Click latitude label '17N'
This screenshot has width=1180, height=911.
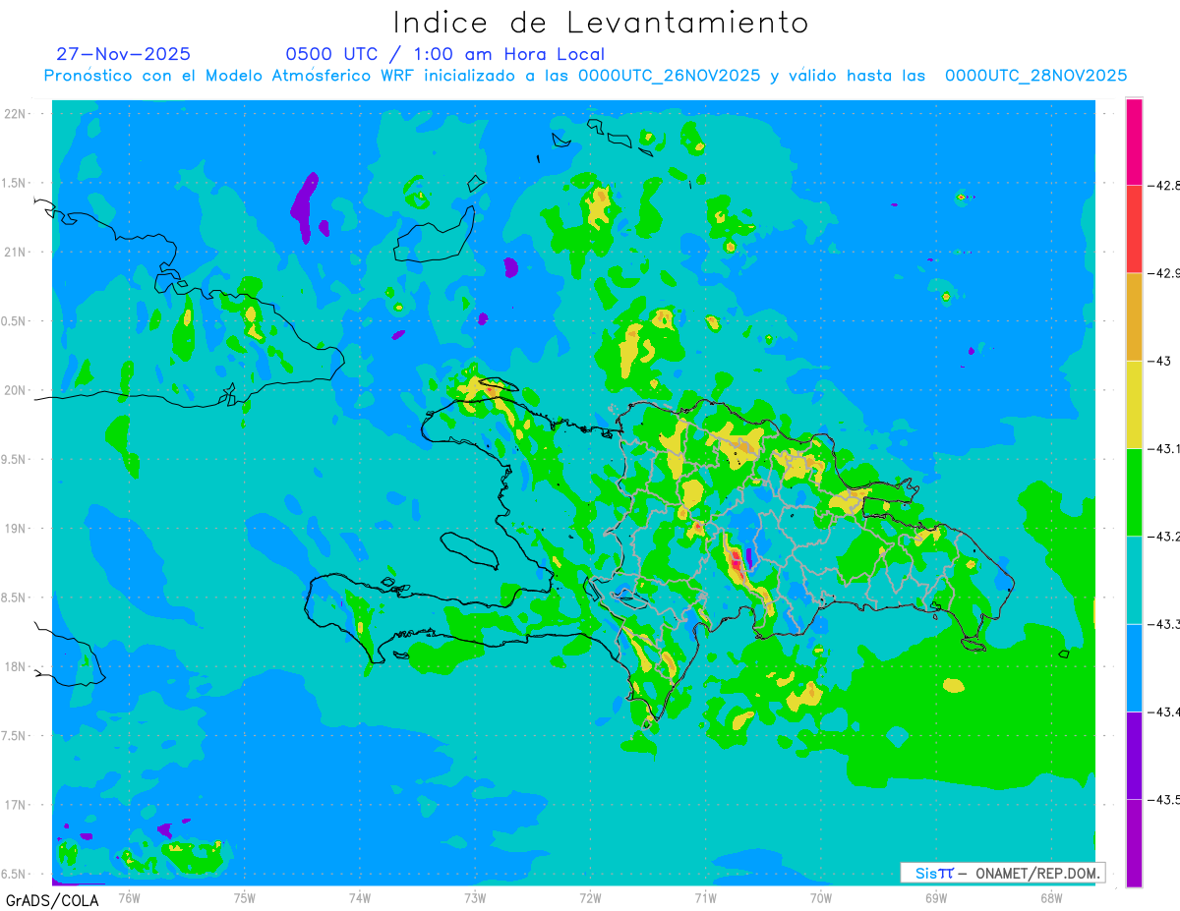tap(16, 805)
